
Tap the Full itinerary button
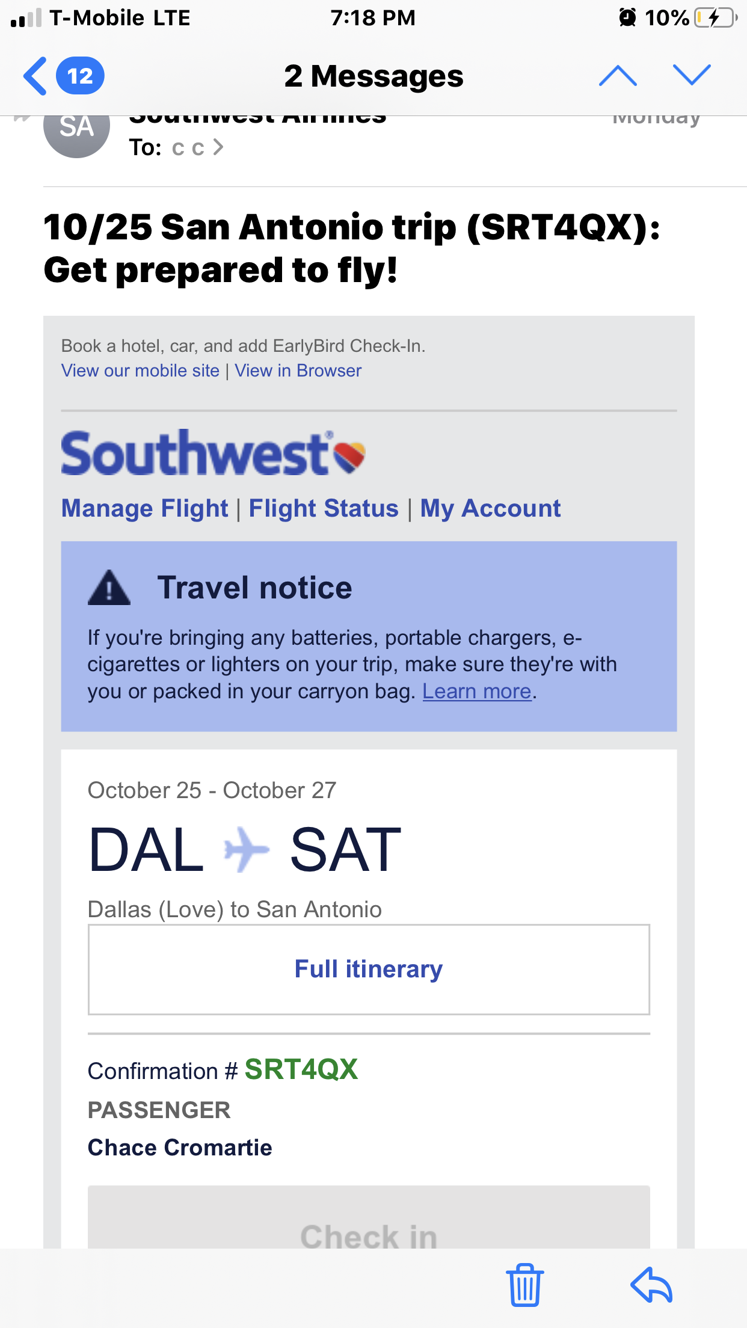[x=369, y=970]
